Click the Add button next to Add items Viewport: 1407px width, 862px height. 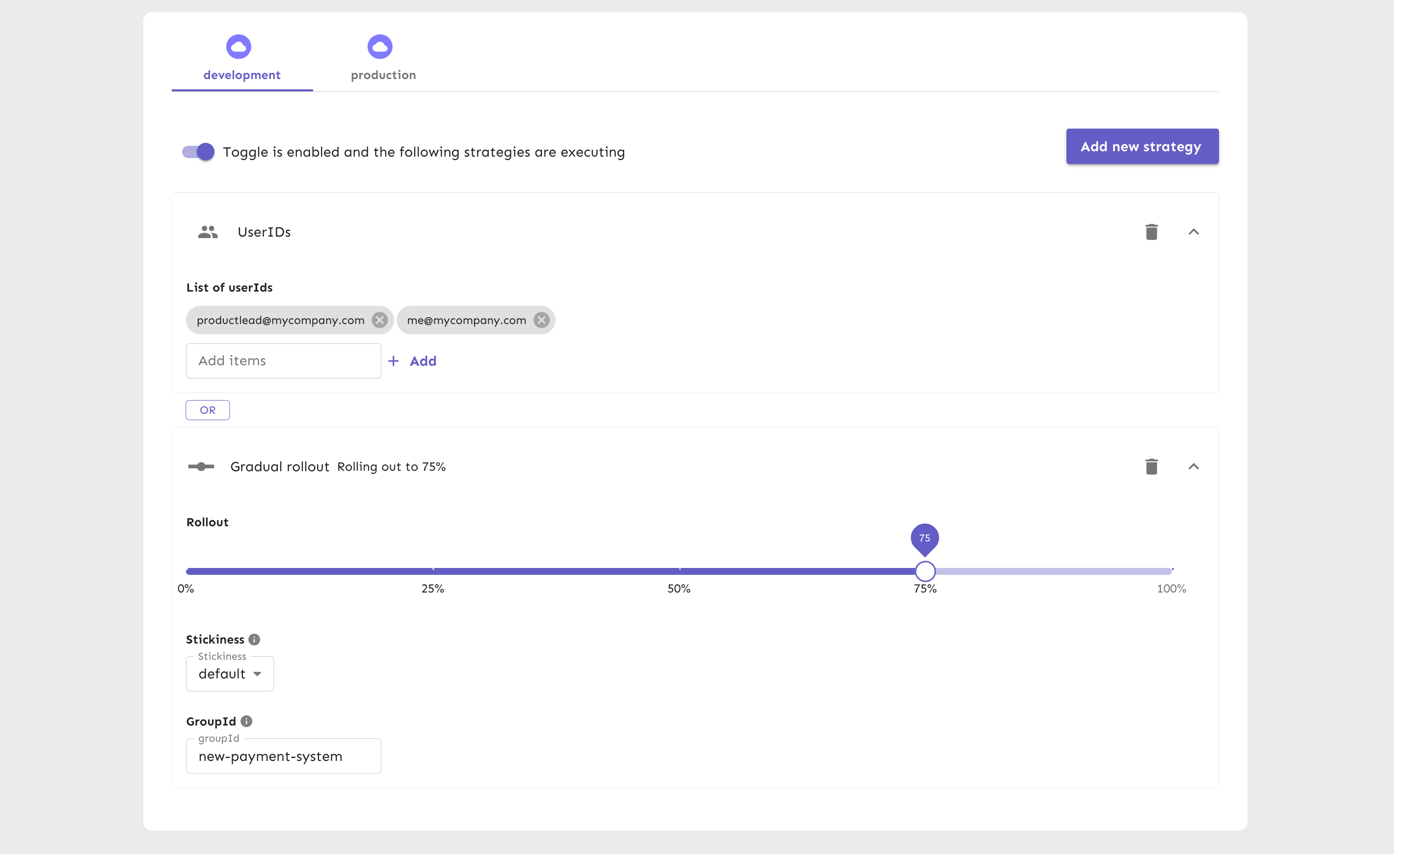pos(413,361)
